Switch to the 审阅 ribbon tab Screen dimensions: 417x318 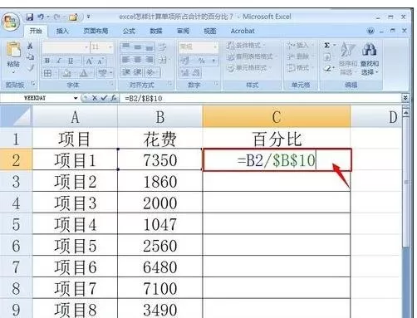pyautogui.click(x=183, y=31)
